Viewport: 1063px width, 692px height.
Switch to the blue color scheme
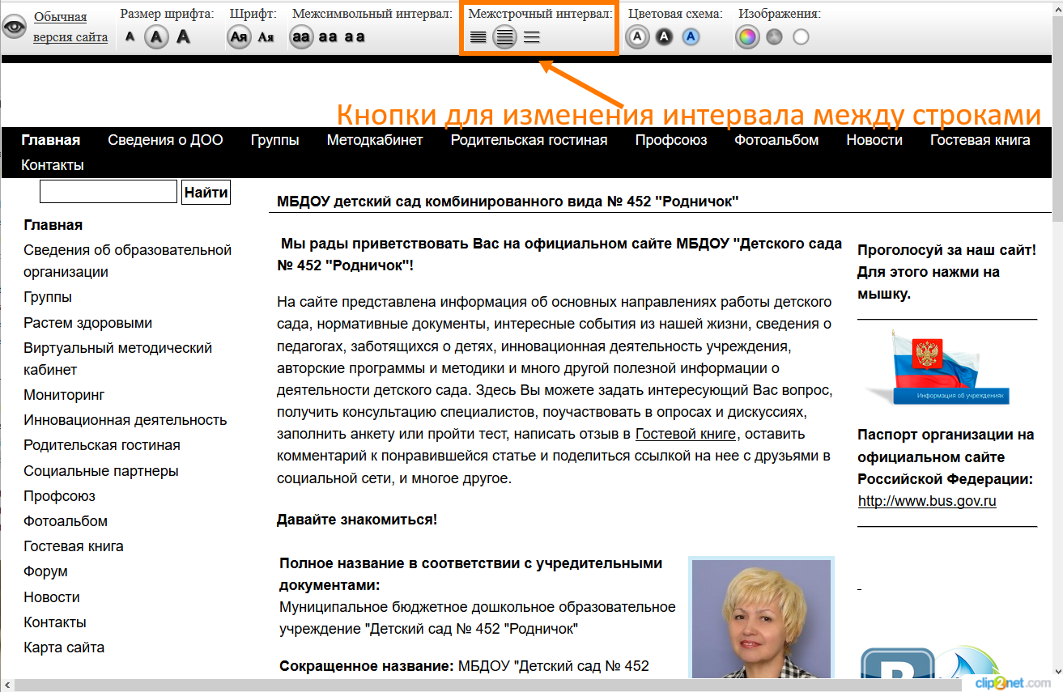click(691, 36)
